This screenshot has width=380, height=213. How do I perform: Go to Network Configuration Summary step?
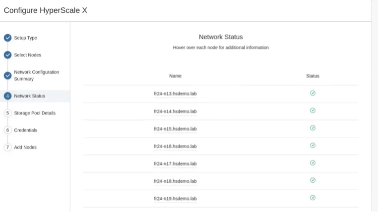(x=36, y=75)
